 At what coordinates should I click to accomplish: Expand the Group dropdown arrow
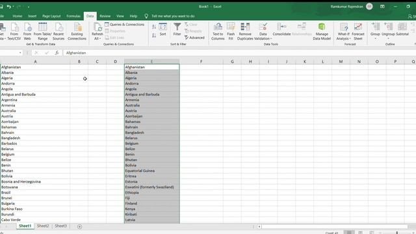point(375,39)
